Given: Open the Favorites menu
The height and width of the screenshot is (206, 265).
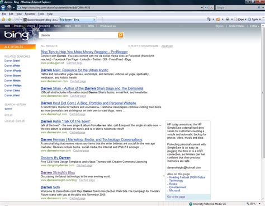Looking at the screenshot, I should (x=30, y=14).
